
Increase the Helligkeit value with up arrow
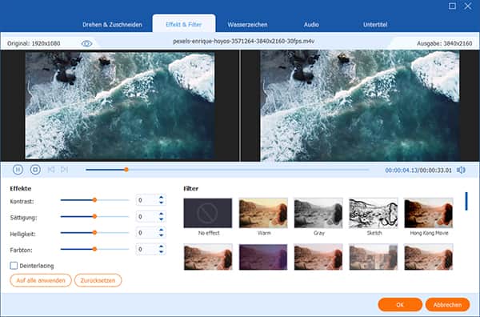coord(162,230)
